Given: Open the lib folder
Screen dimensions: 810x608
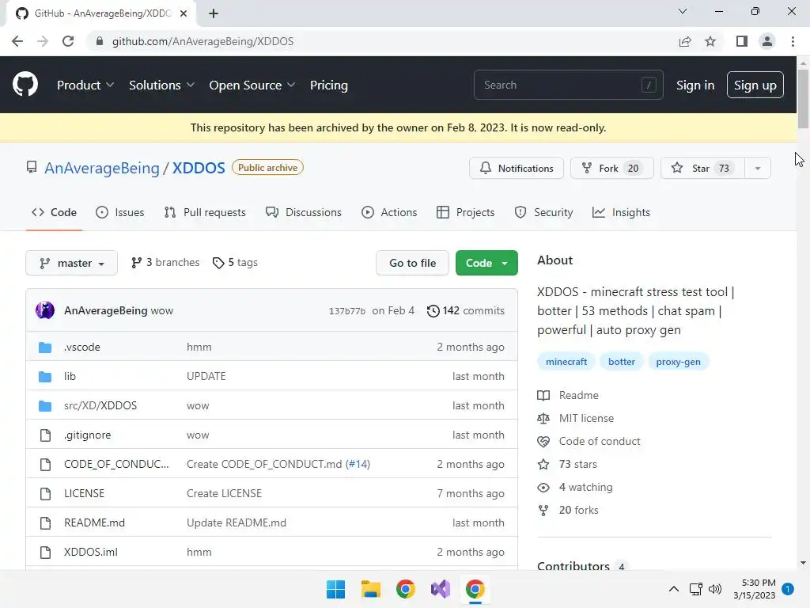Looking at the screenshot, I should click(x=70, y=376).
